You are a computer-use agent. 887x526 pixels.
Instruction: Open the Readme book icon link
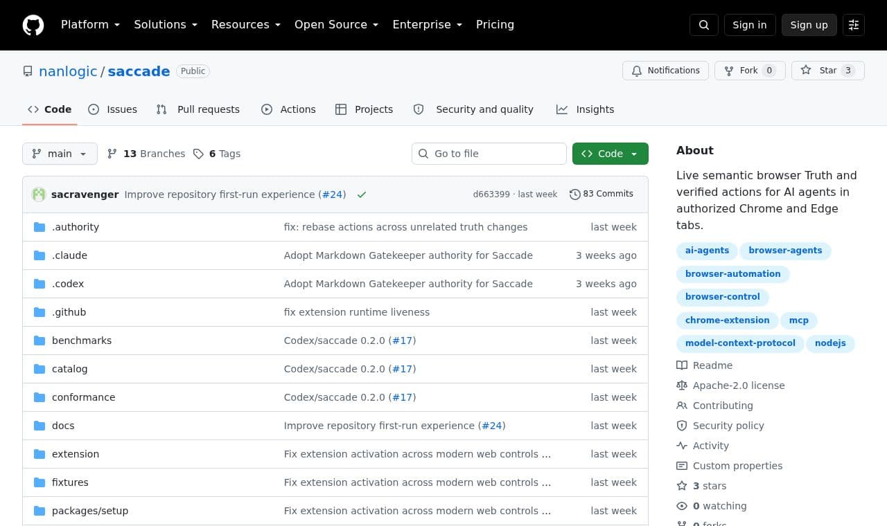click(x=704, y=365)
